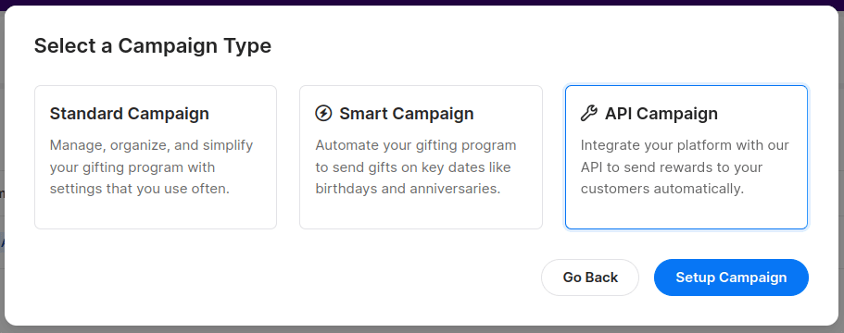844x333 pixels.
Task: Select the Standard Campaign card
Action: (156, 157)
